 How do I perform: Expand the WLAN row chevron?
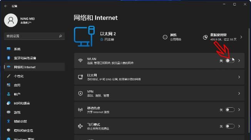(239, 61)
